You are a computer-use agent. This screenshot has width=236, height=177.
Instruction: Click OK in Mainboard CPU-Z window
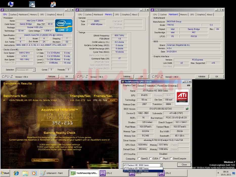217,77
